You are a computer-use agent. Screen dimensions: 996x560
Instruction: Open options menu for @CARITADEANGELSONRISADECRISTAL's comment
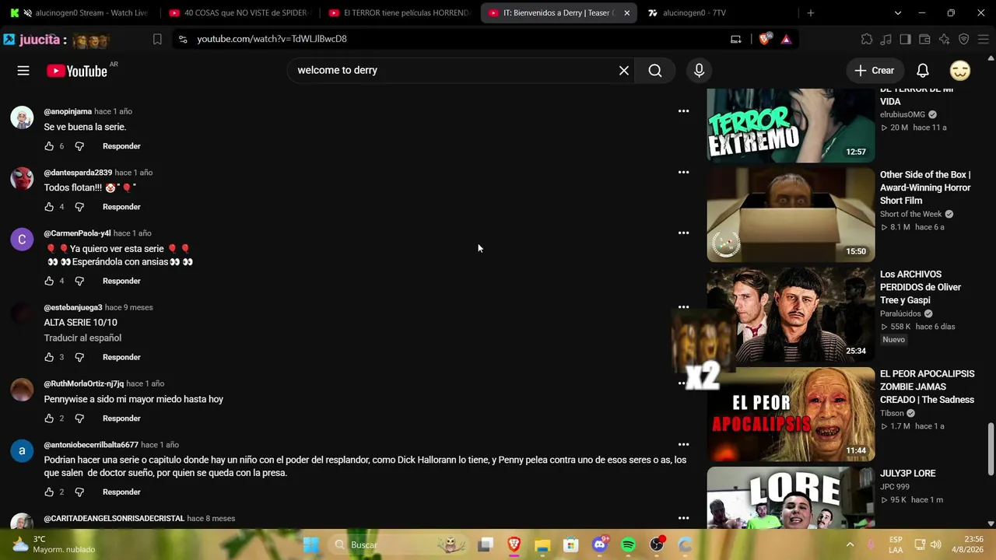click(x=683, y=518)
